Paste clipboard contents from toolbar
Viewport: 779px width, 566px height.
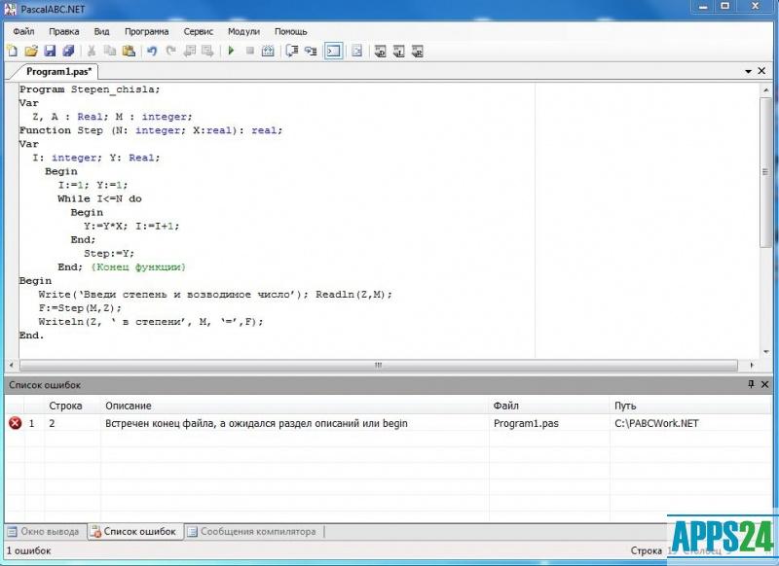click(129, 51)
